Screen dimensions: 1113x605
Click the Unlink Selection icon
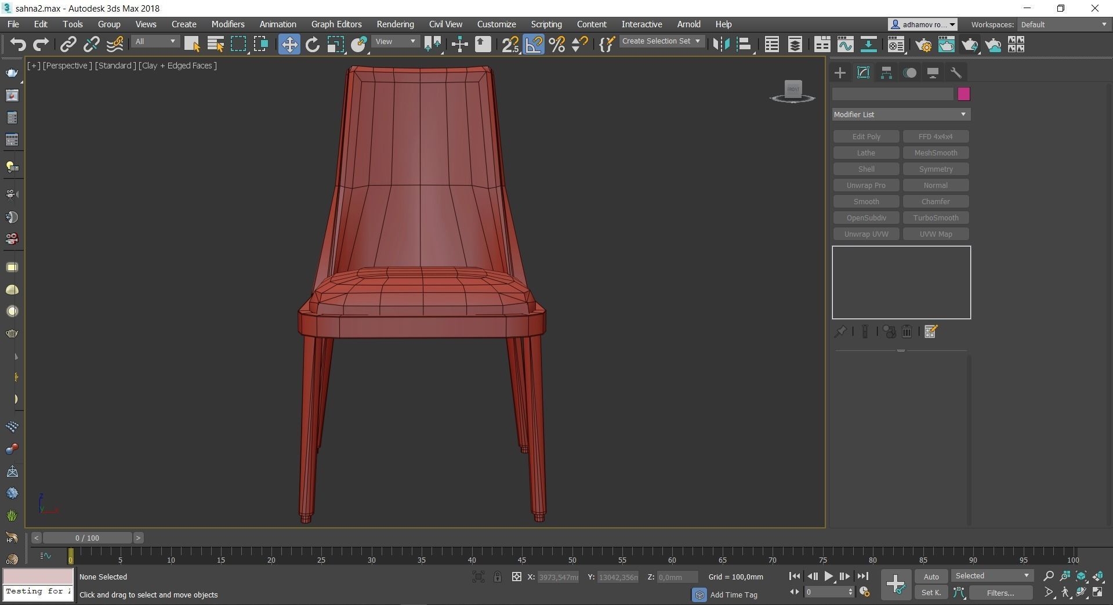click(91, 45)
